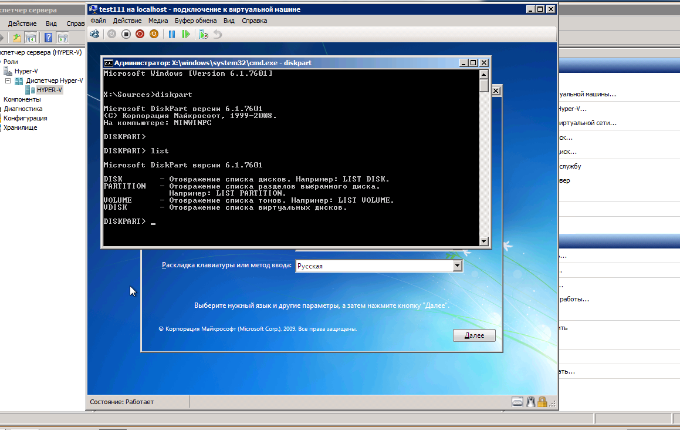Reset the VM with green play icon
Viewport: 680px width, 430px height.
click(186, 34)
